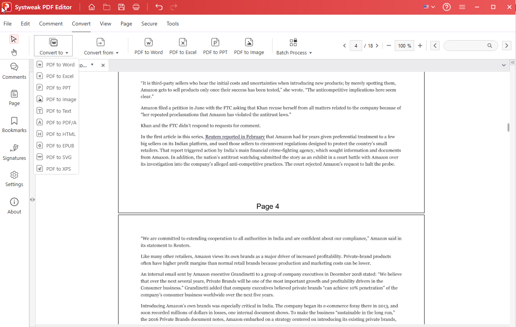Choose PDF to Excel in dropdown list
Image resolution: width=516 pixels, height=327 pixels.
56,76
